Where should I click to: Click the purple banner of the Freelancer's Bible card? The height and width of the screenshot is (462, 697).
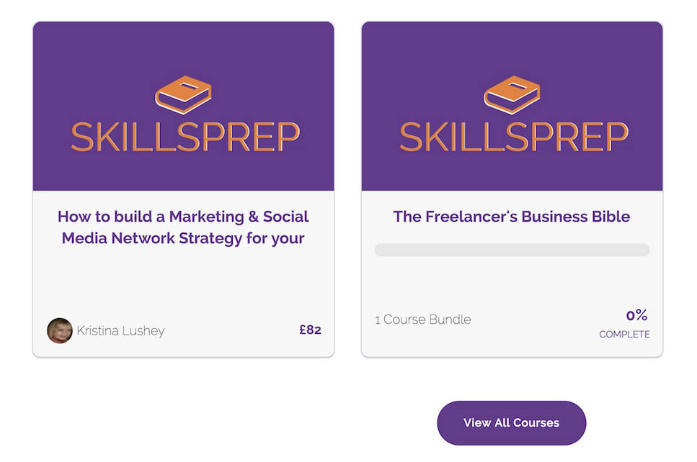pyautogui.click(x=511, y=104)
